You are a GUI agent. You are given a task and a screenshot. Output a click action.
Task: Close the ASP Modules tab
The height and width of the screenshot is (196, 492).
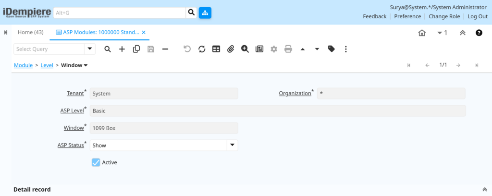[144, 32]
